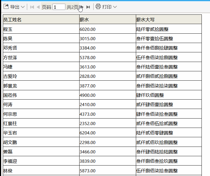The image size is (210, 176).
Task: Go to first page button
Action: 32,7
